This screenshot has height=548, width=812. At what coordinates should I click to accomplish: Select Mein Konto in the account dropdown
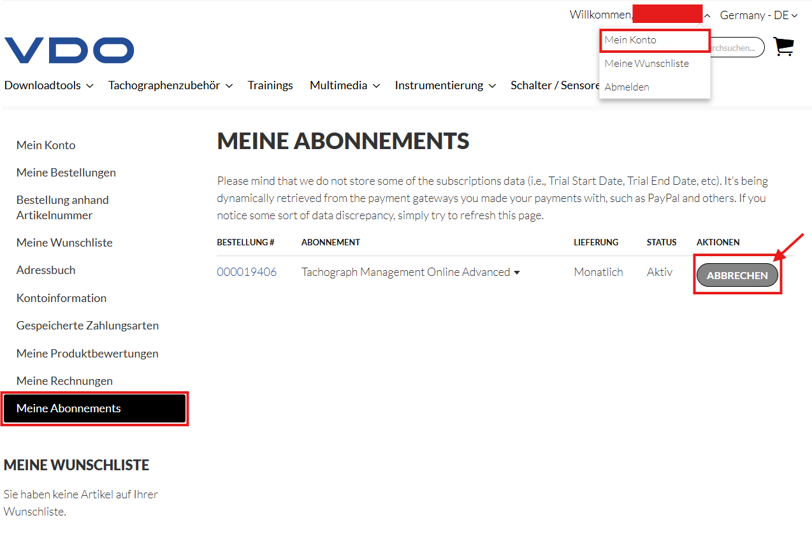(655, 40)
